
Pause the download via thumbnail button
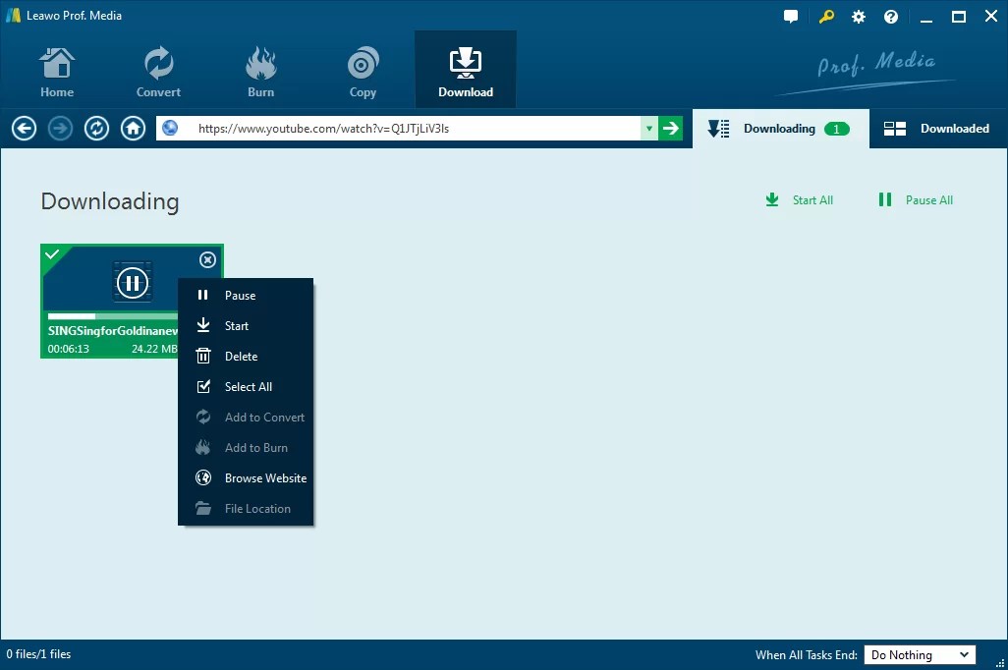pyautogui.click(x=133, y=282)
